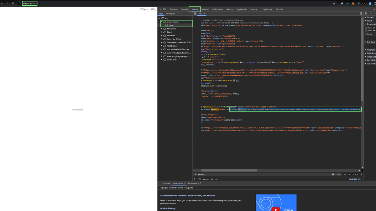Collapse the www.vineco.in tree node
Image resolution: width=376 pixels, height=211 pixels.
coord(162,22)
